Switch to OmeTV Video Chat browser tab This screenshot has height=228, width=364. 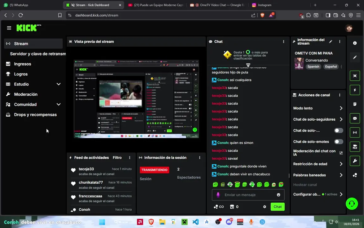point(217,5)
